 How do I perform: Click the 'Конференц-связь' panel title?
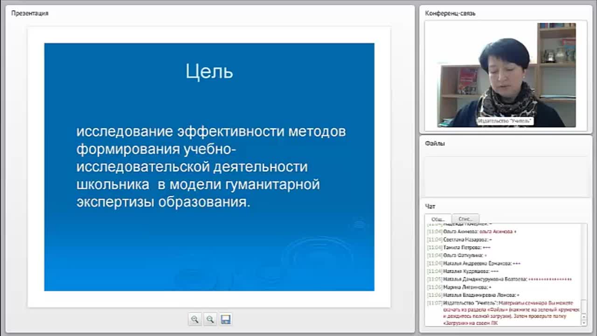[x=450, y=13]
